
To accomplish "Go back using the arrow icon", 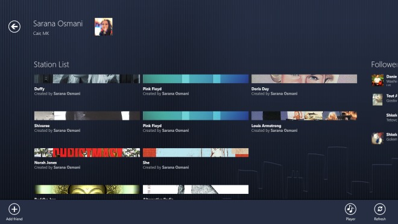I will [14, 26].
